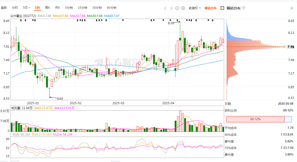The image size is (297, 162).
Task: Click the MA20:7.84 indicator label
Action: (x=78, y=16)
